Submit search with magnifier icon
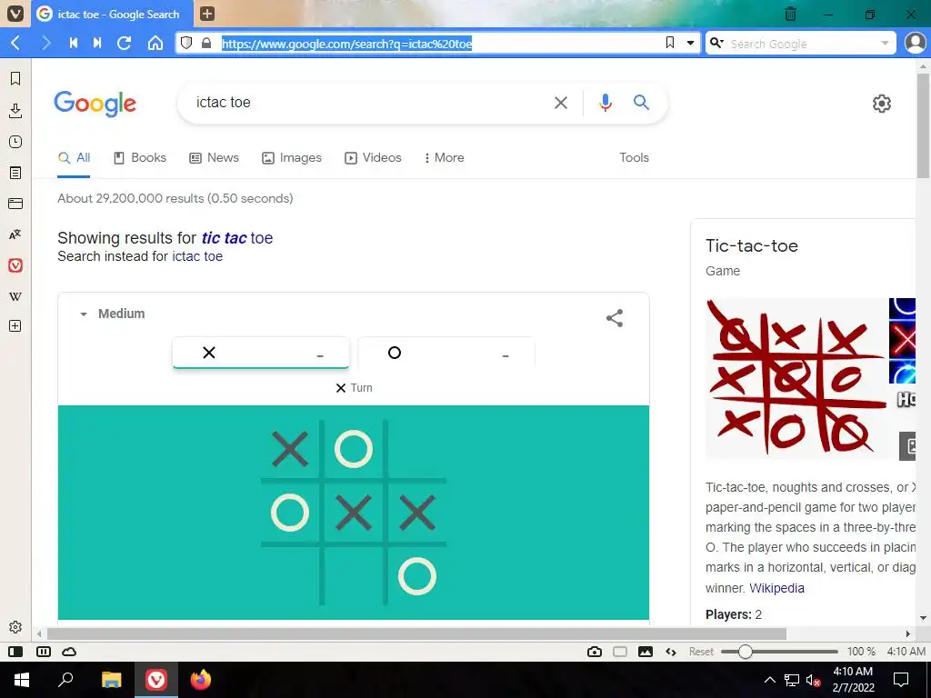 click(x=641, y=102)
